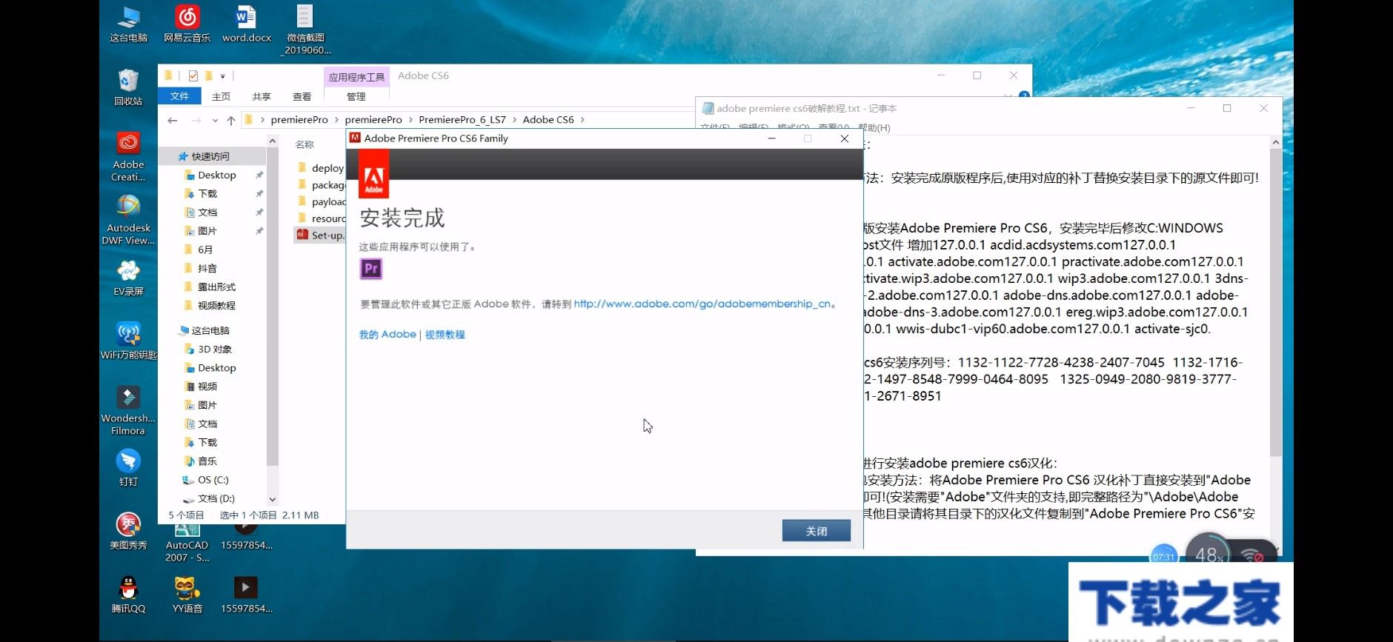
Task: Launch YY语音 desktop icon
Action: pyautogui.click(x=187, y=595)
